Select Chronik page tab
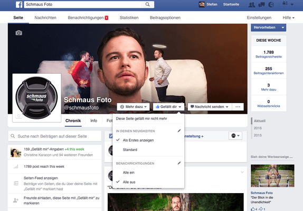Image resolution: width=303 pixels, height=211 pixels. [x=73, y=120]
